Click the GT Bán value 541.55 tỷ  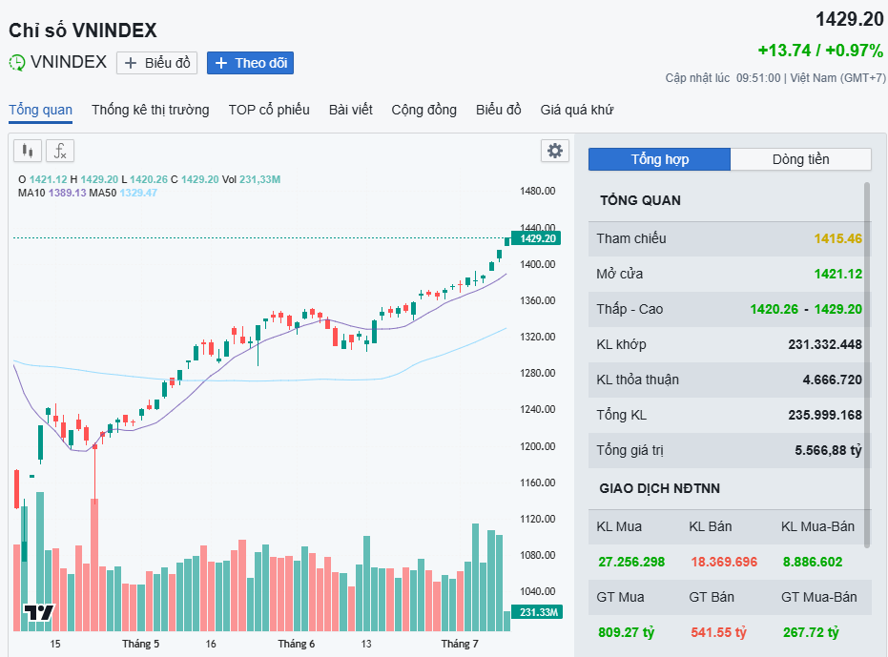coord(718,632)
